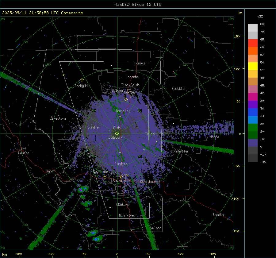276x258 pixels.
Task: Click the km unit label at the top right
Action: tap(240, 13)
